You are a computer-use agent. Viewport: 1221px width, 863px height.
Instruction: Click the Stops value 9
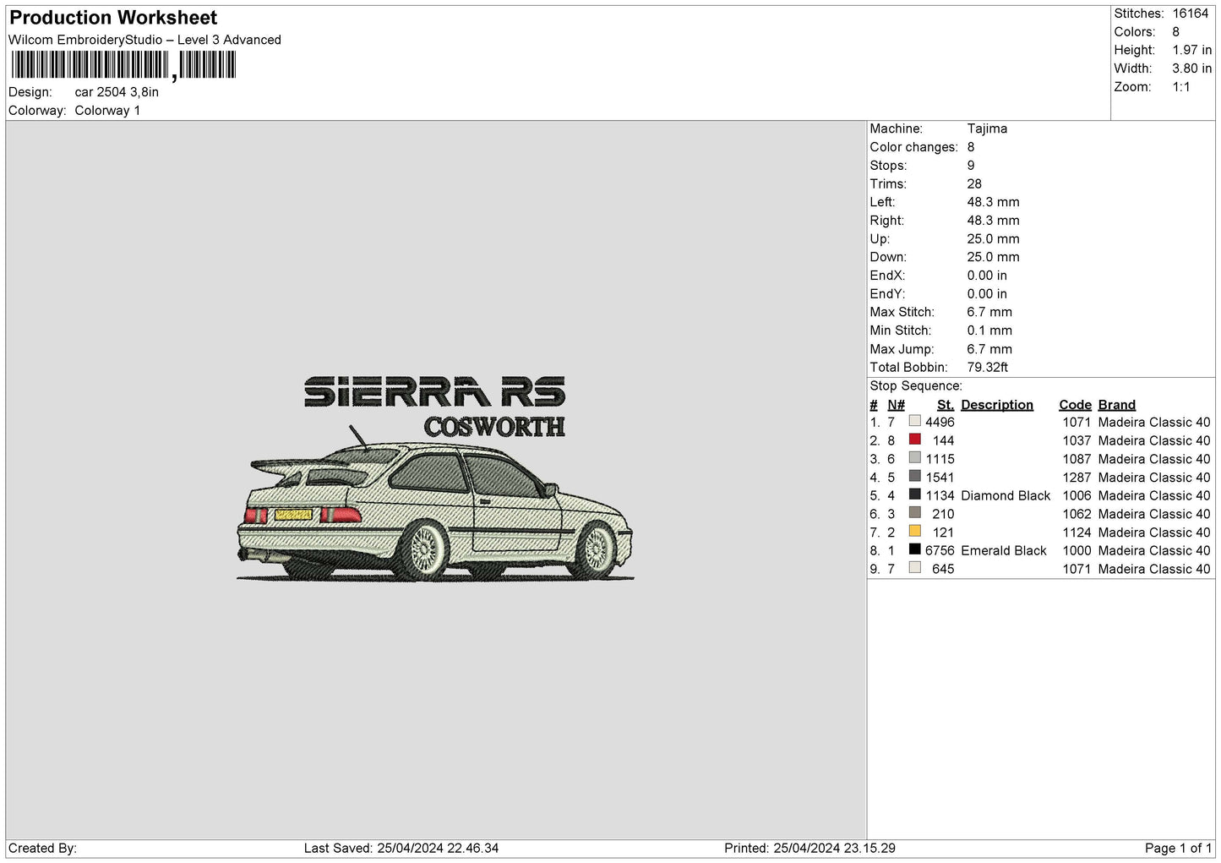pos(971,166)
